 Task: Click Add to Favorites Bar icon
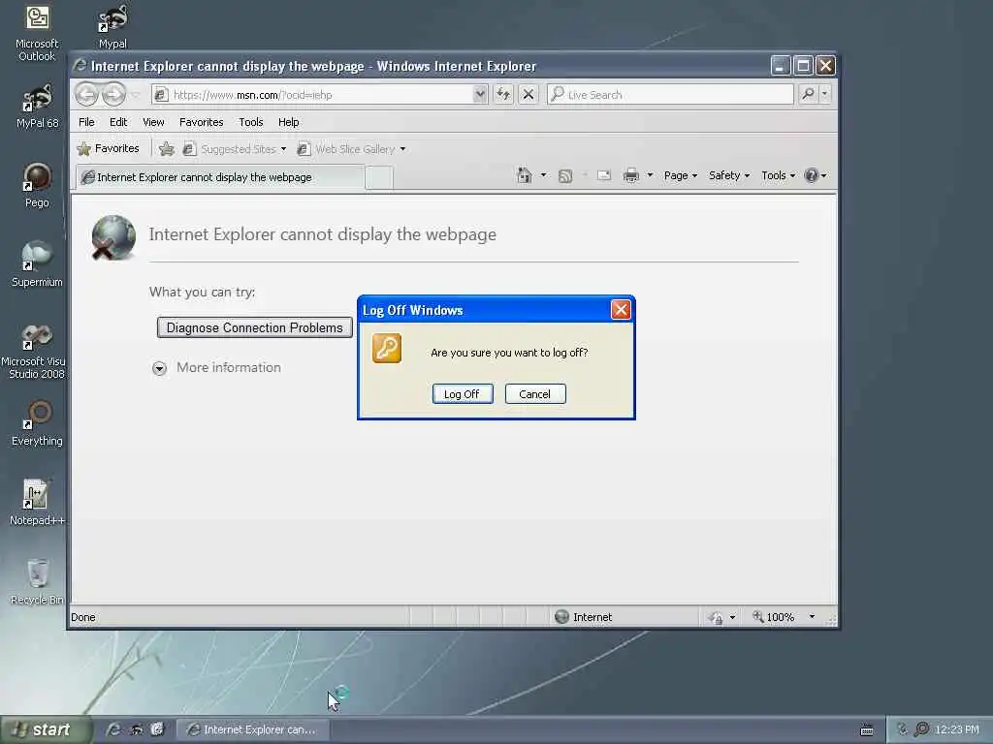pos(167,148)
